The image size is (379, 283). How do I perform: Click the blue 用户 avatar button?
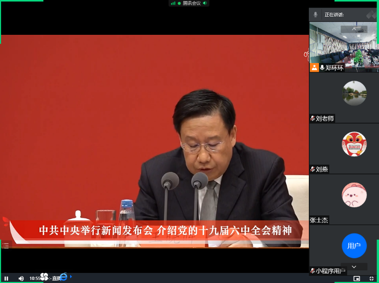(354, 246)
